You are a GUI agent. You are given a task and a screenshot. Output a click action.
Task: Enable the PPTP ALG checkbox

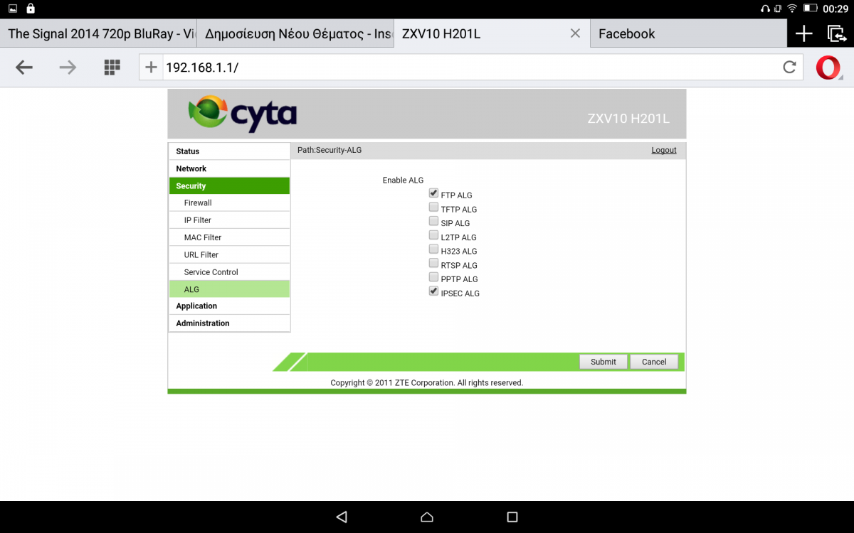pos(433,277)
